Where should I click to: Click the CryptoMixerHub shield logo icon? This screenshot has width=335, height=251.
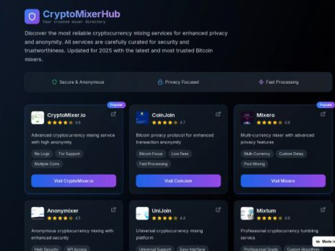point(32,16)
